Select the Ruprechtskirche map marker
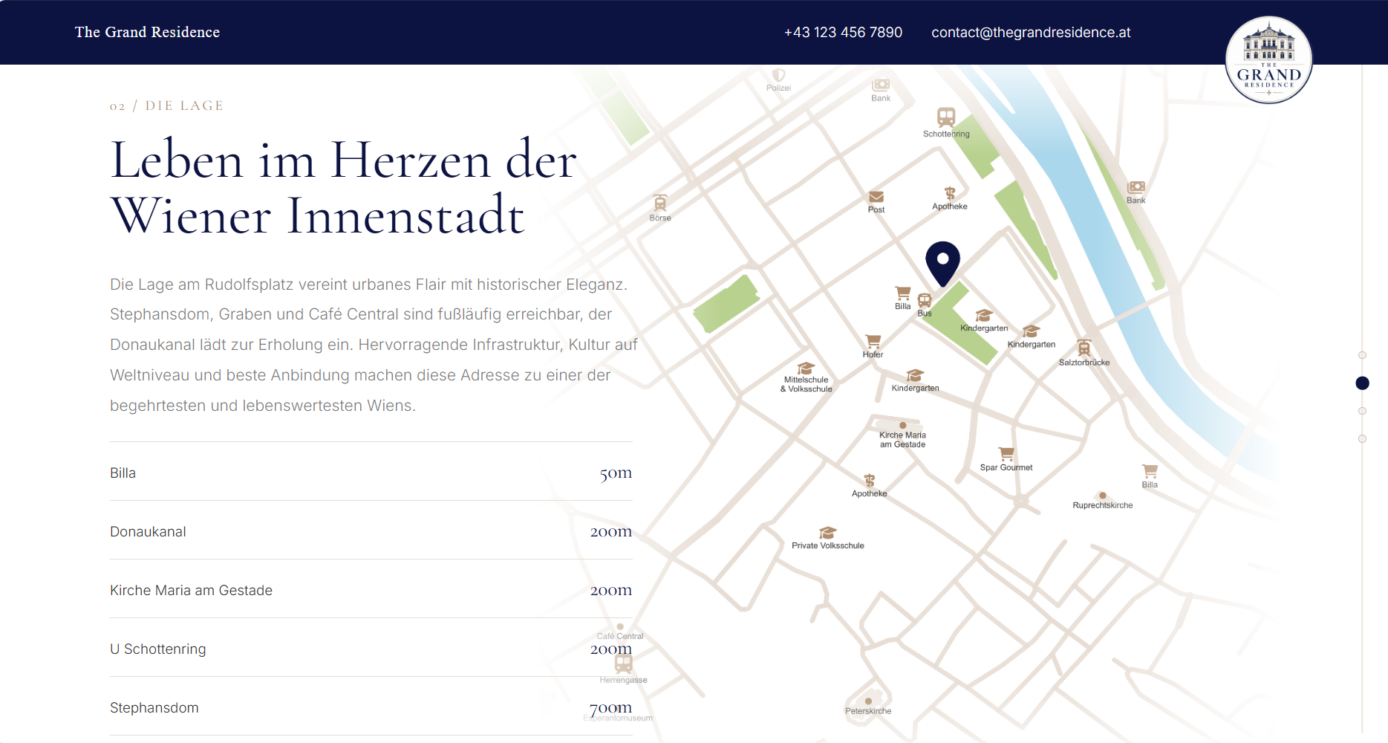Image resolution: width=1388 pixels, height=743 pixels. (x=1103, y=496)
